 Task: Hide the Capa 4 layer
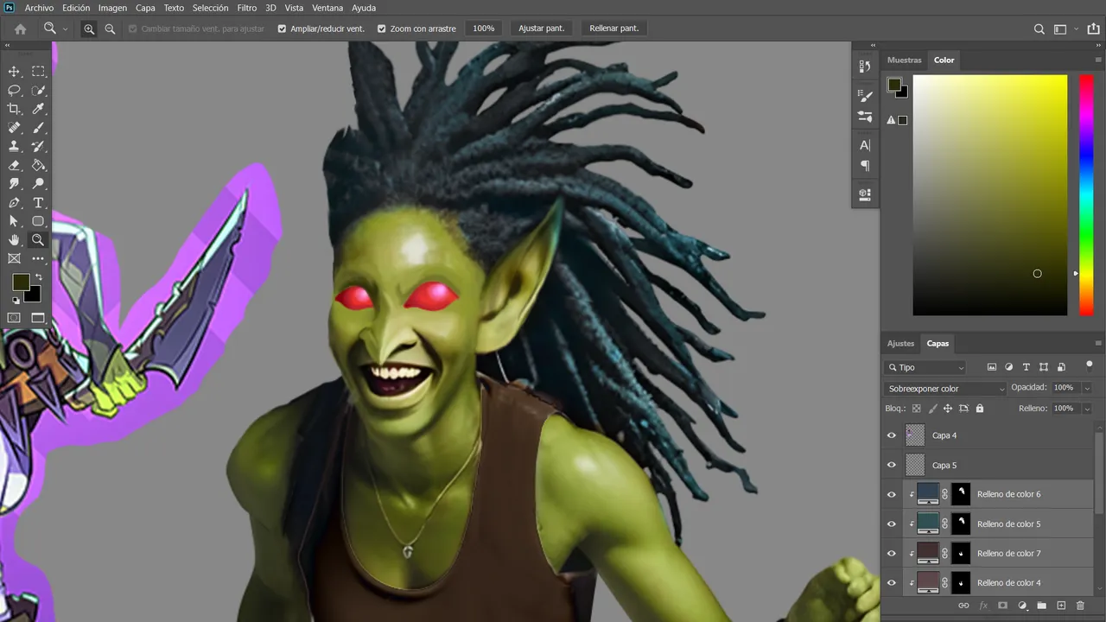point(892,435)
